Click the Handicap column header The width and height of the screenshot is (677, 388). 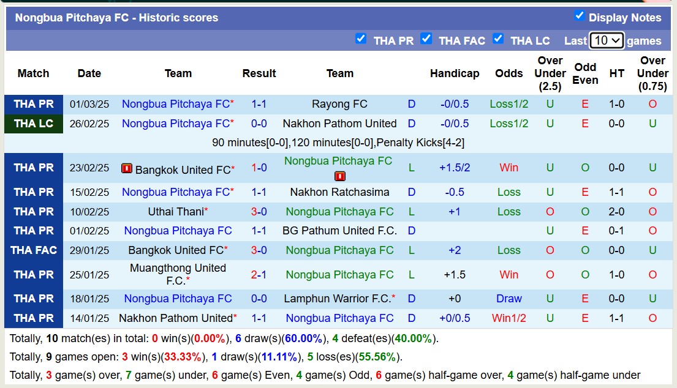(x=454, y=73)
